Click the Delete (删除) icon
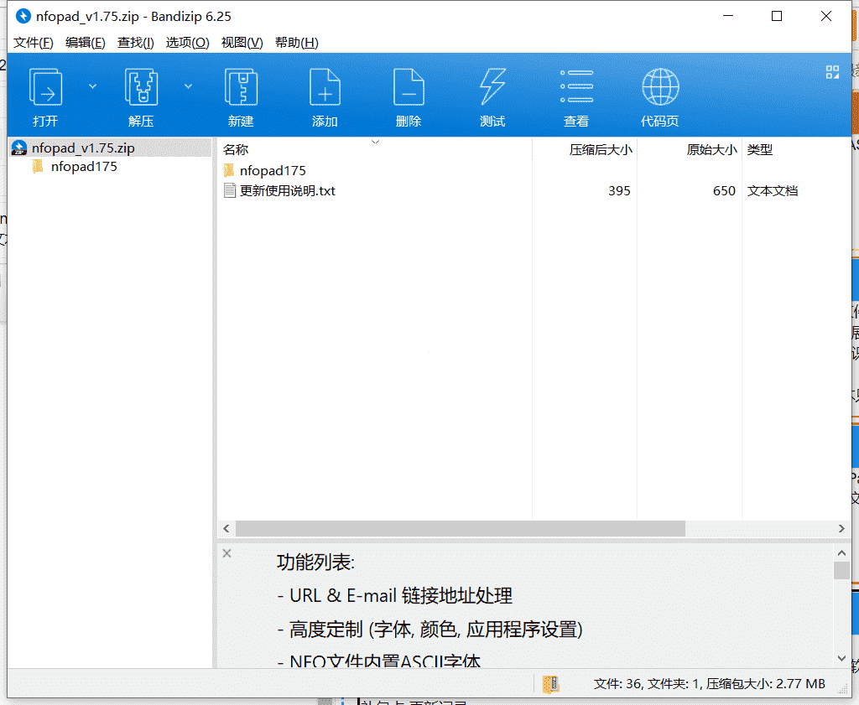The width and height of the screenshot is (859, 705). point(409,87)
